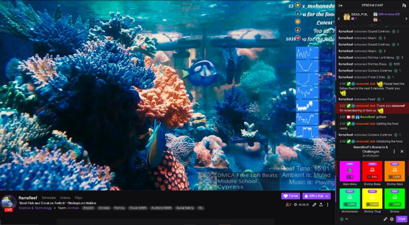Open the RamsReef channel avatar

[9, 203]
